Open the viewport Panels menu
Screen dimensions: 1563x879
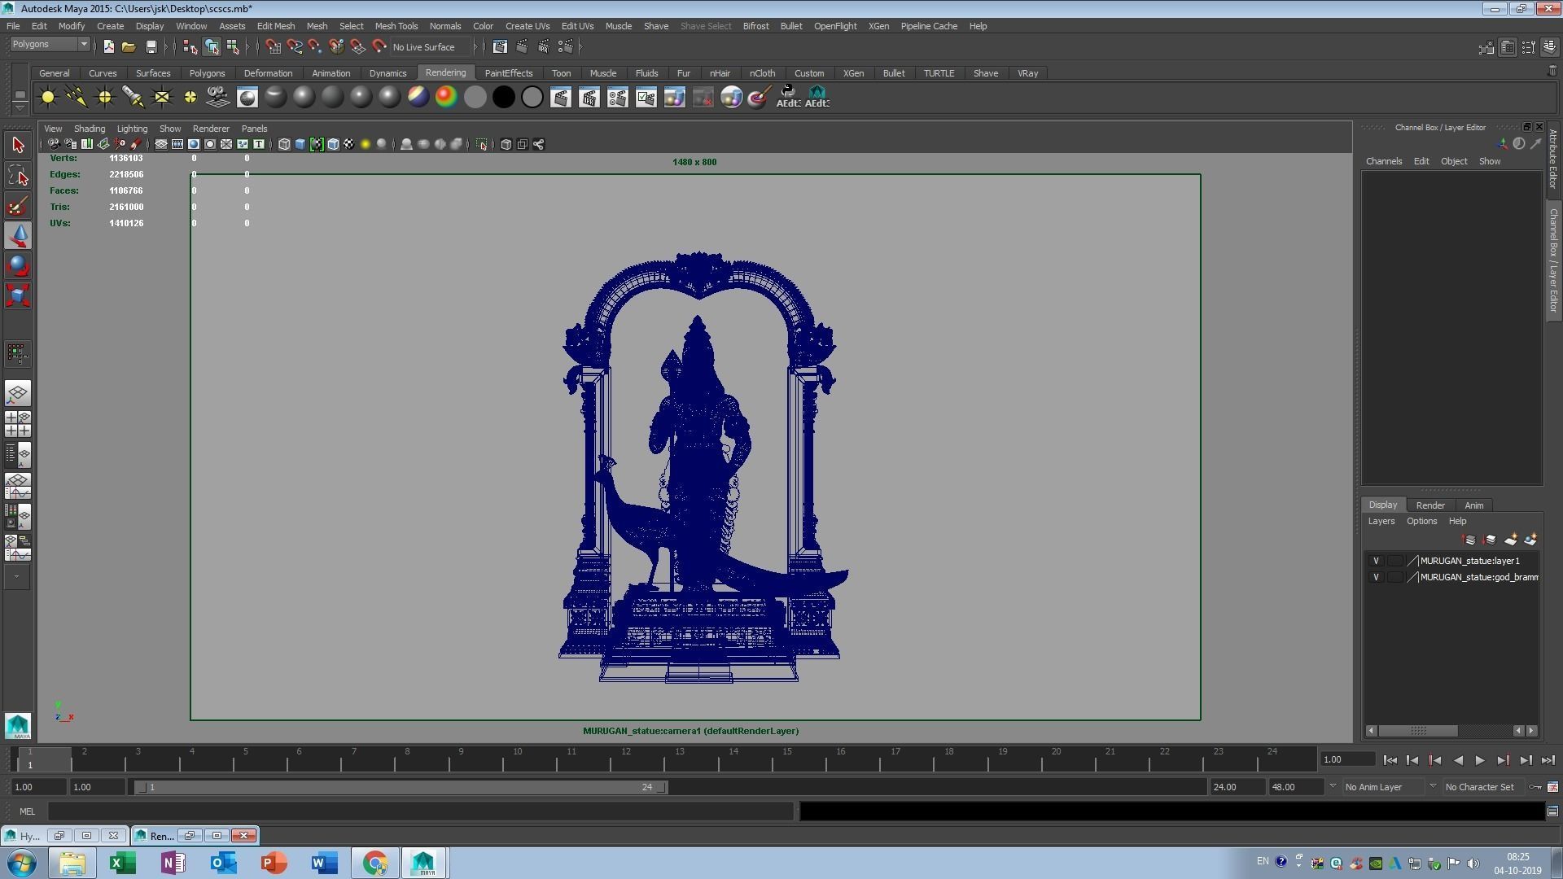(254, 129)
